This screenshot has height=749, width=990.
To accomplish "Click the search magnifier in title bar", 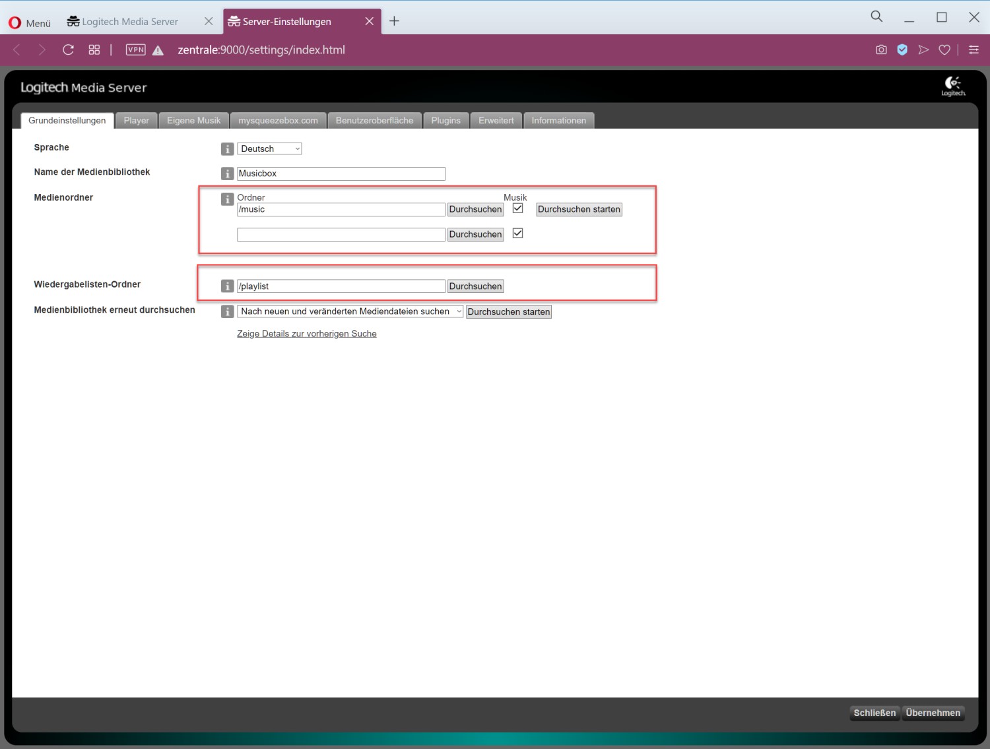I will 876,16.
